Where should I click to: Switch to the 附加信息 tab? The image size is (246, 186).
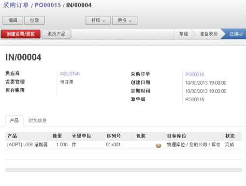37,121
